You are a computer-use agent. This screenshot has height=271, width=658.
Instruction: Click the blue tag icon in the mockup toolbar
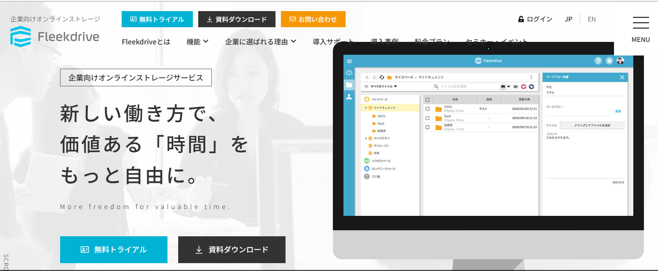click(531, 87)
